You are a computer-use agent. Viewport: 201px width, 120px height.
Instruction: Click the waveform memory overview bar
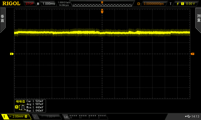click(102, 5)
